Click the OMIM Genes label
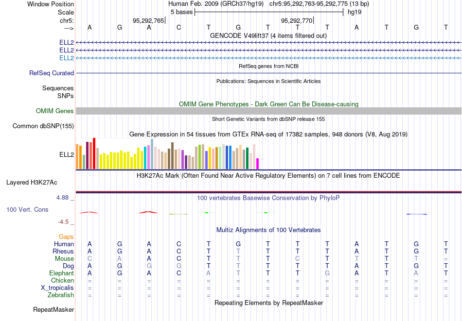Screen dimensions: 462x321 (x=55, y=111)
